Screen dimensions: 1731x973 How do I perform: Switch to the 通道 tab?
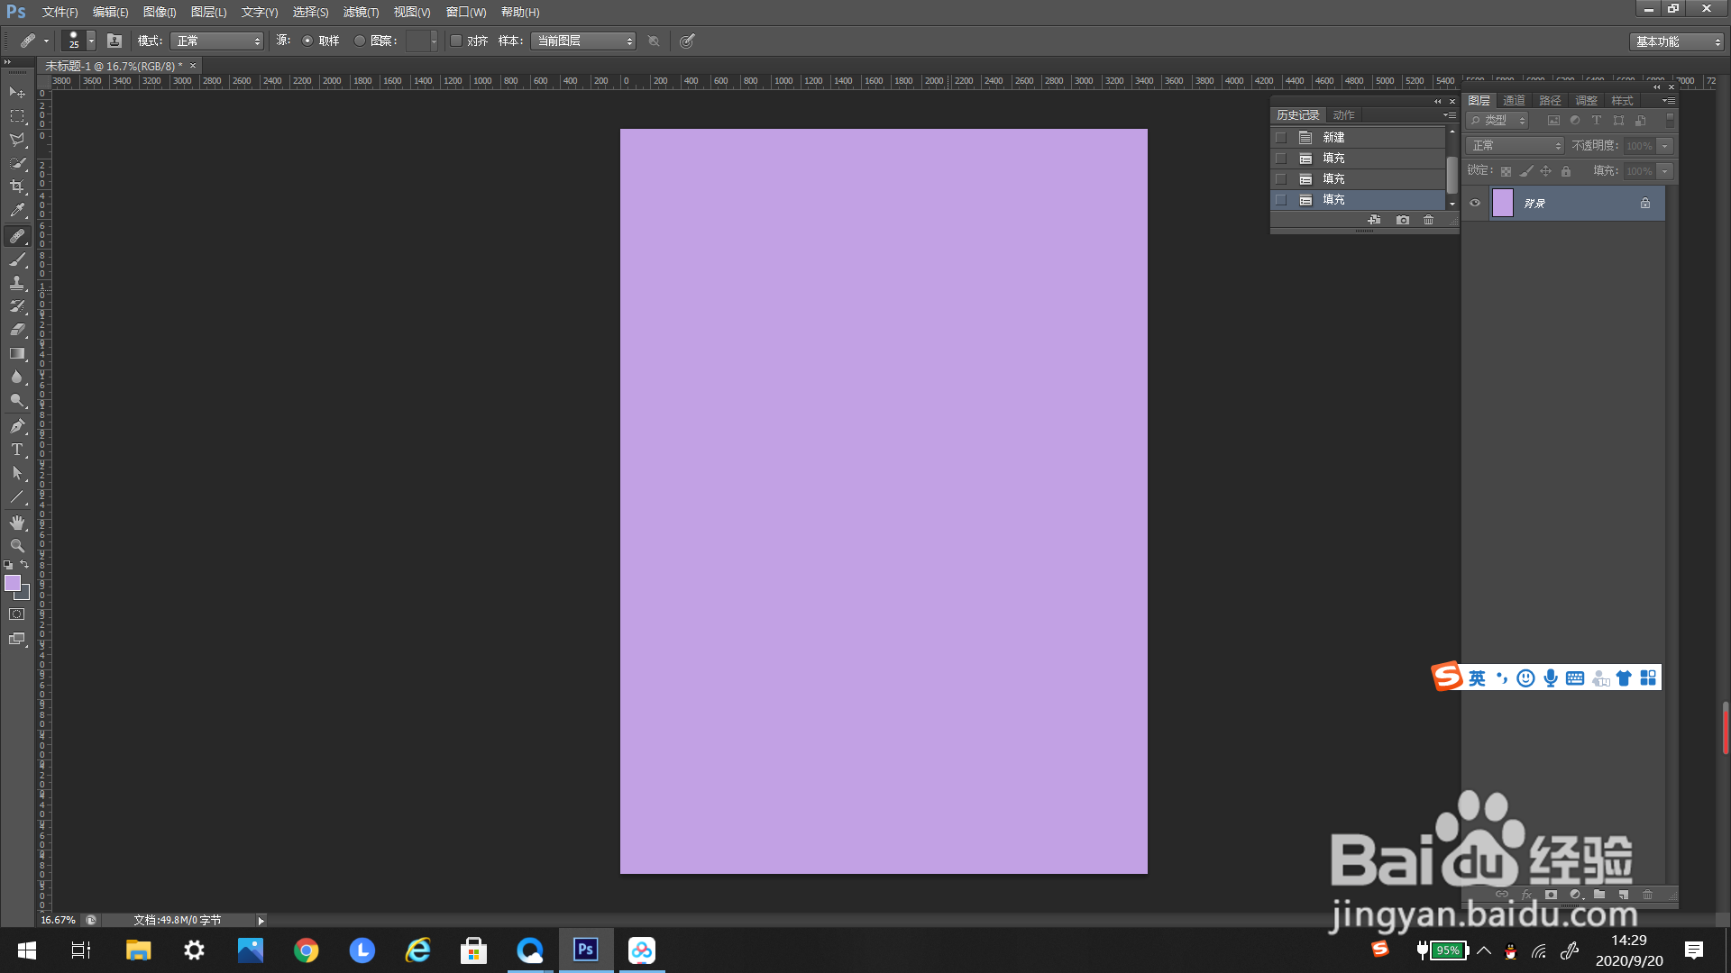[x=1514, y=100]
